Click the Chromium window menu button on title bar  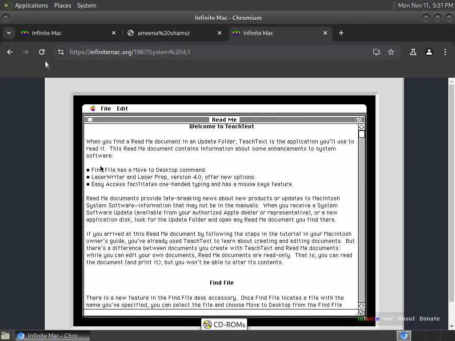pyautogui.click(x=5, y=18)
